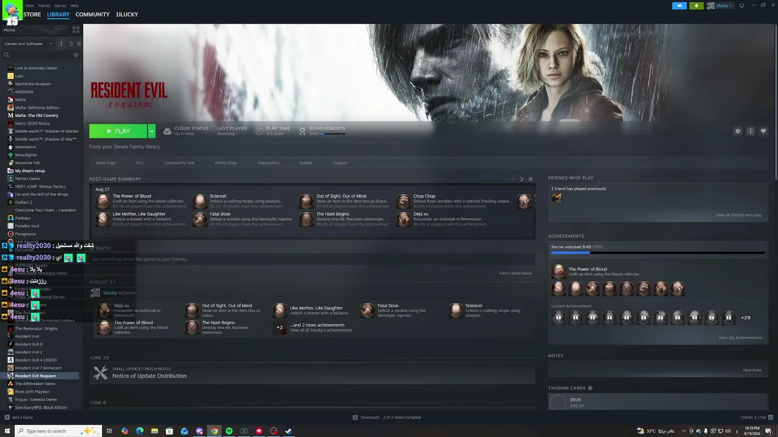Click the Windows Start button
Image resolution: width=778 pixels, height=437 pixels.
7,431
